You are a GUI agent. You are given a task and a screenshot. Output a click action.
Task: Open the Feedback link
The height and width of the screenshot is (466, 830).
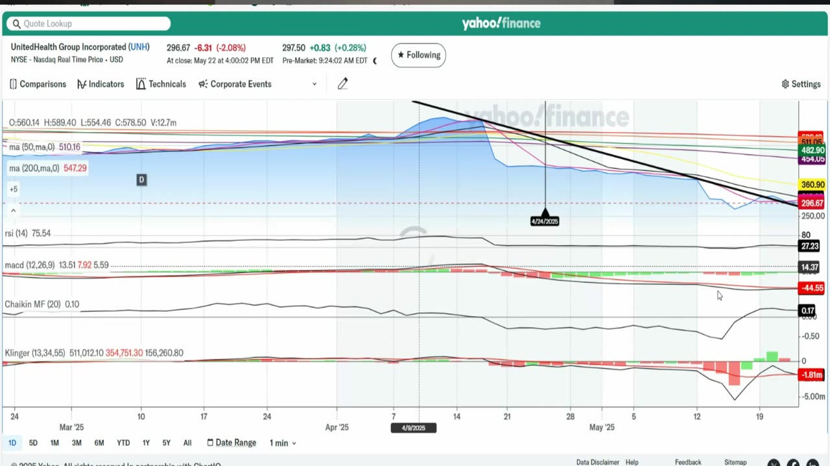(x=688, y=462)
